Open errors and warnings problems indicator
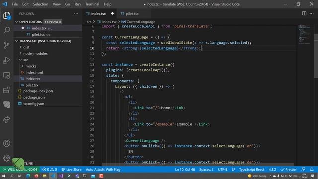This screenshot has height=179, width=318. point(49,169)
